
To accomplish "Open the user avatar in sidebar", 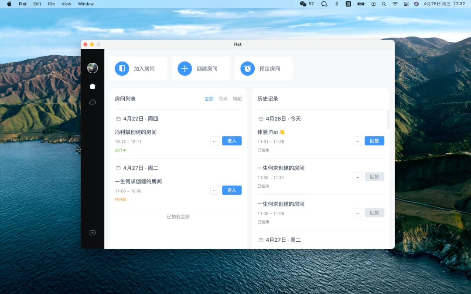I will [x=92, y=68].
